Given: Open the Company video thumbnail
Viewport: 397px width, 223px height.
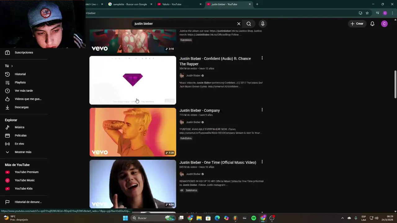Looking at the screenshot, I should click(133, 132).
